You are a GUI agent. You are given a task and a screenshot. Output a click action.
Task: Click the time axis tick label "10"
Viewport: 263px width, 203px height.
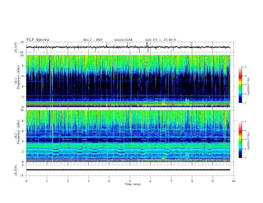[233, 181]
